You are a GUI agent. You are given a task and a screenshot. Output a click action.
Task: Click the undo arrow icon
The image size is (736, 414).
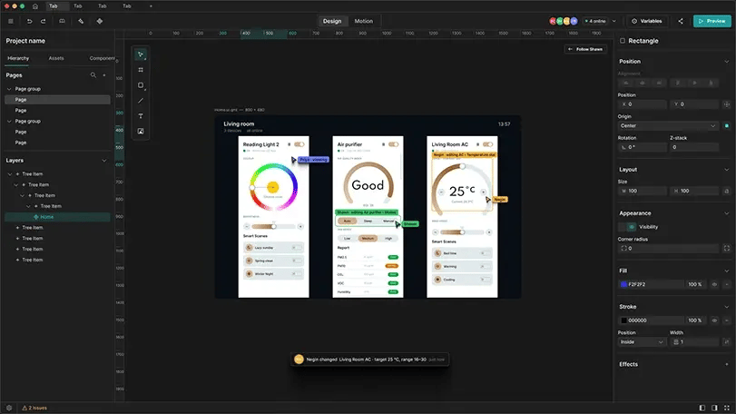click(x=29, y=21)
